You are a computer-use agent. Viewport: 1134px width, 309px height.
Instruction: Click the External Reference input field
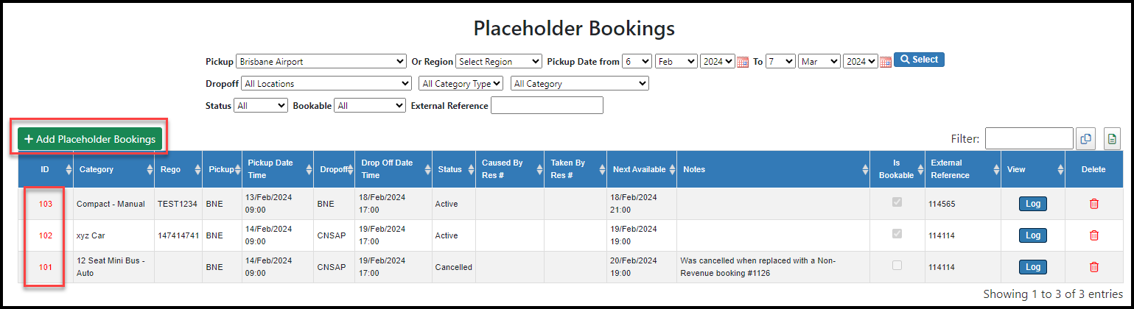tap(547, 106)
